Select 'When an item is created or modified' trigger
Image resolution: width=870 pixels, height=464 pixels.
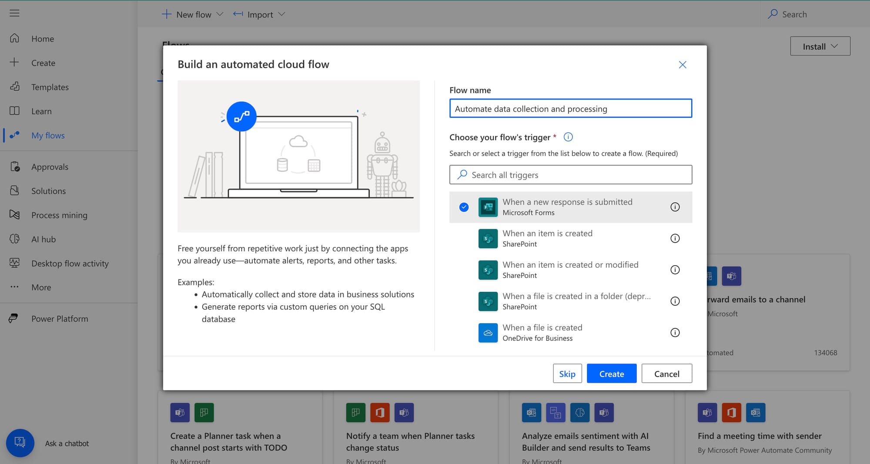coord(571,270)
